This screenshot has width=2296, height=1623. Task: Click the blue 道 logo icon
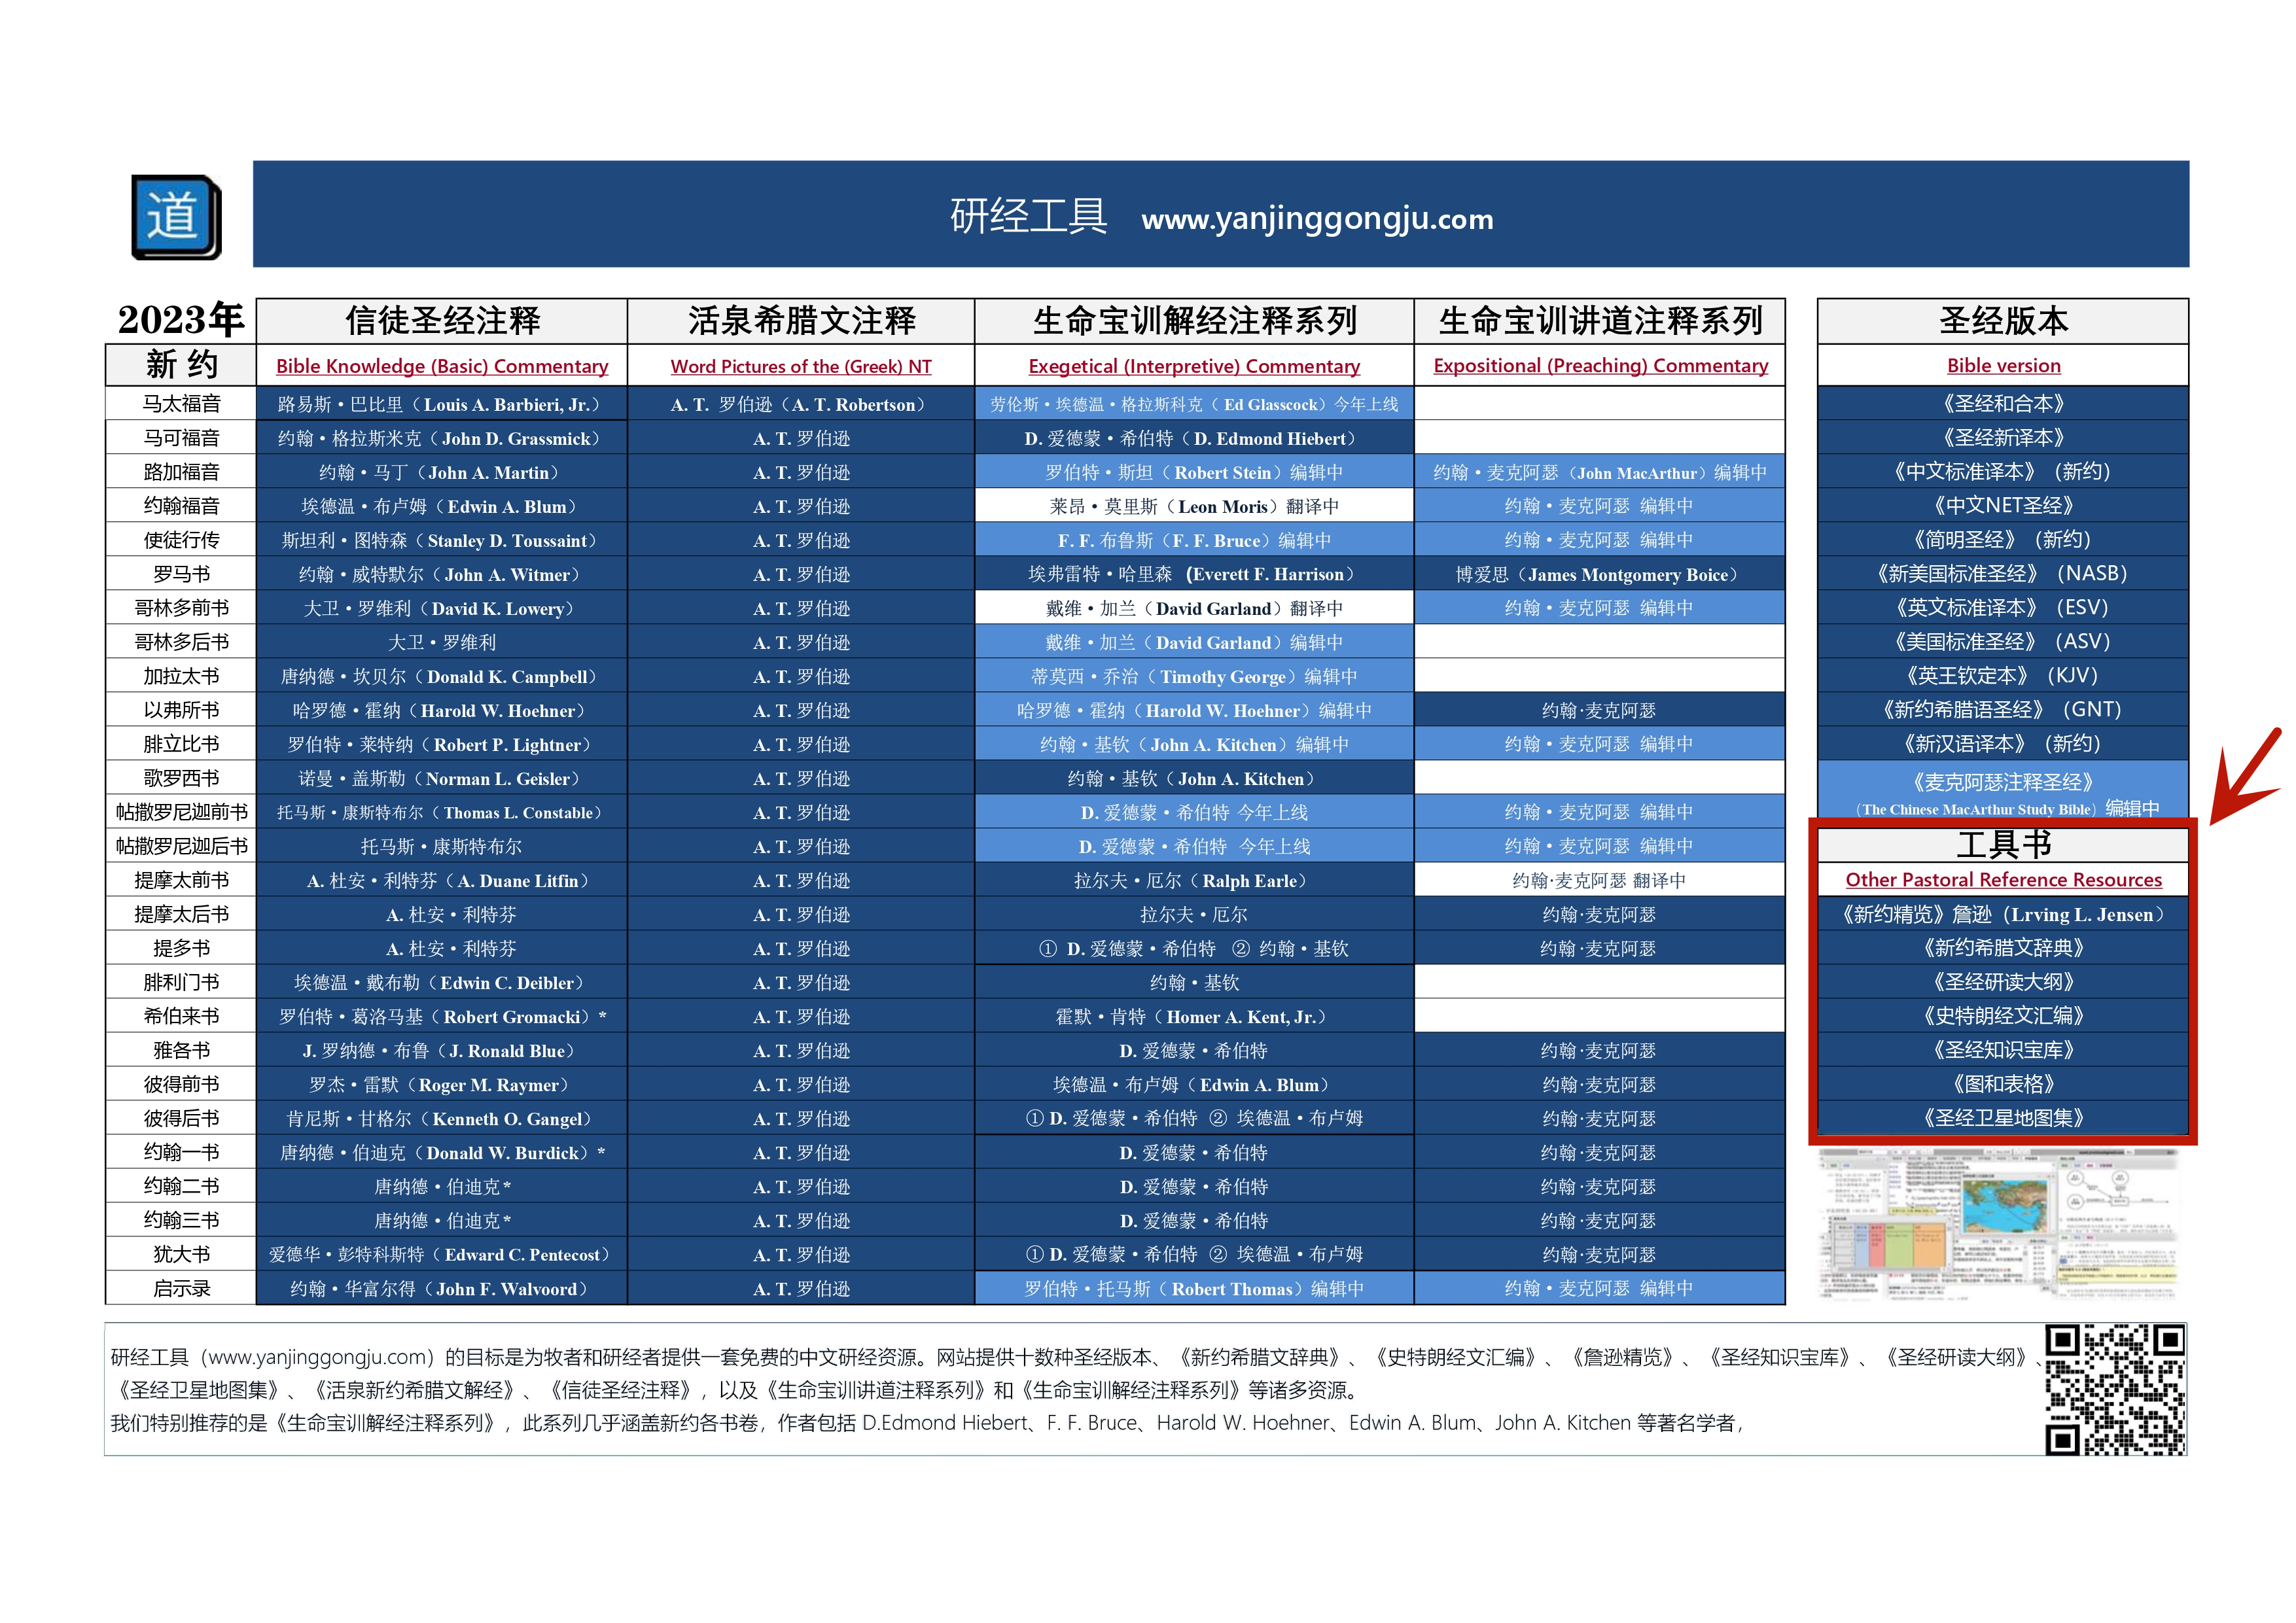click(176, 217)
